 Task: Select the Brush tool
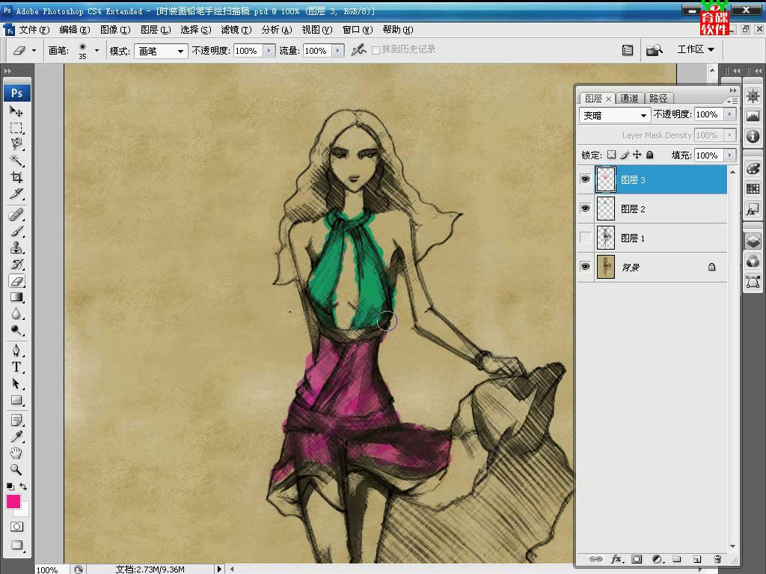coord(16,231)
